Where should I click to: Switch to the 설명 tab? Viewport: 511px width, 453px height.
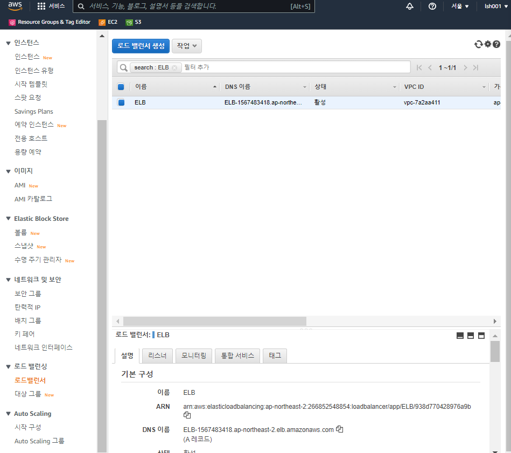pyautogui.click(x=127, y=356)
